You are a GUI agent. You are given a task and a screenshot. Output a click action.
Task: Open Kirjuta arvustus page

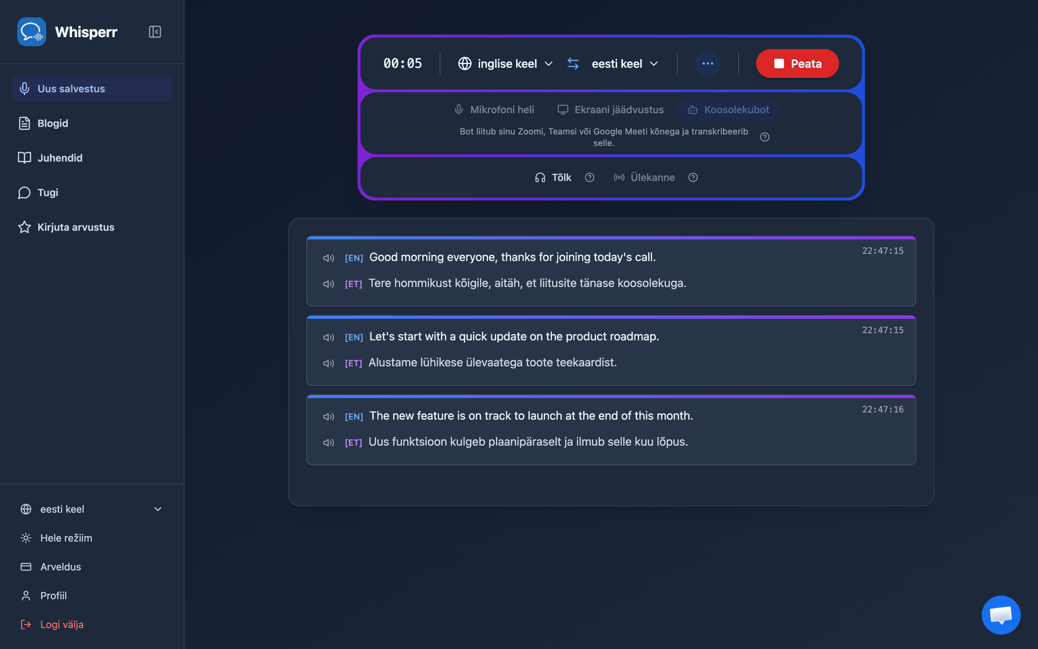(x=91, y=227)
